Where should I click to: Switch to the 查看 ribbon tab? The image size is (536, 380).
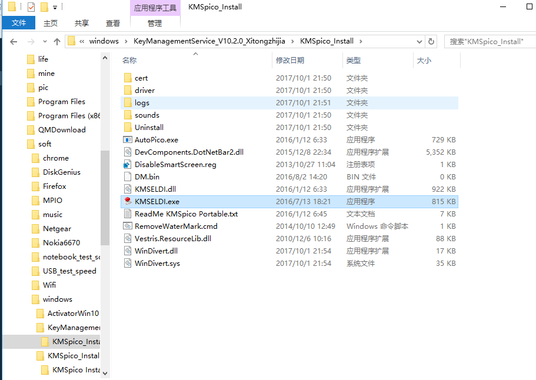tap(113, 24)
